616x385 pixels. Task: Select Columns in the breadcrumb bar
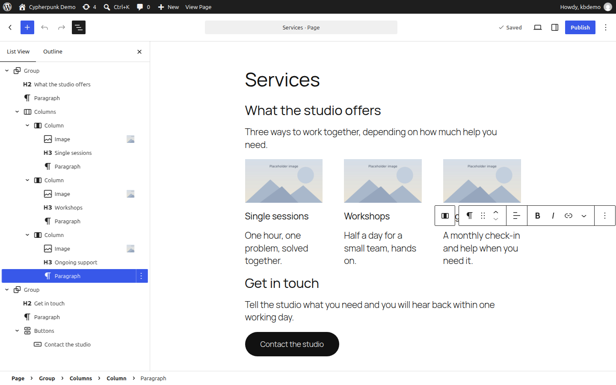point(81,378)
